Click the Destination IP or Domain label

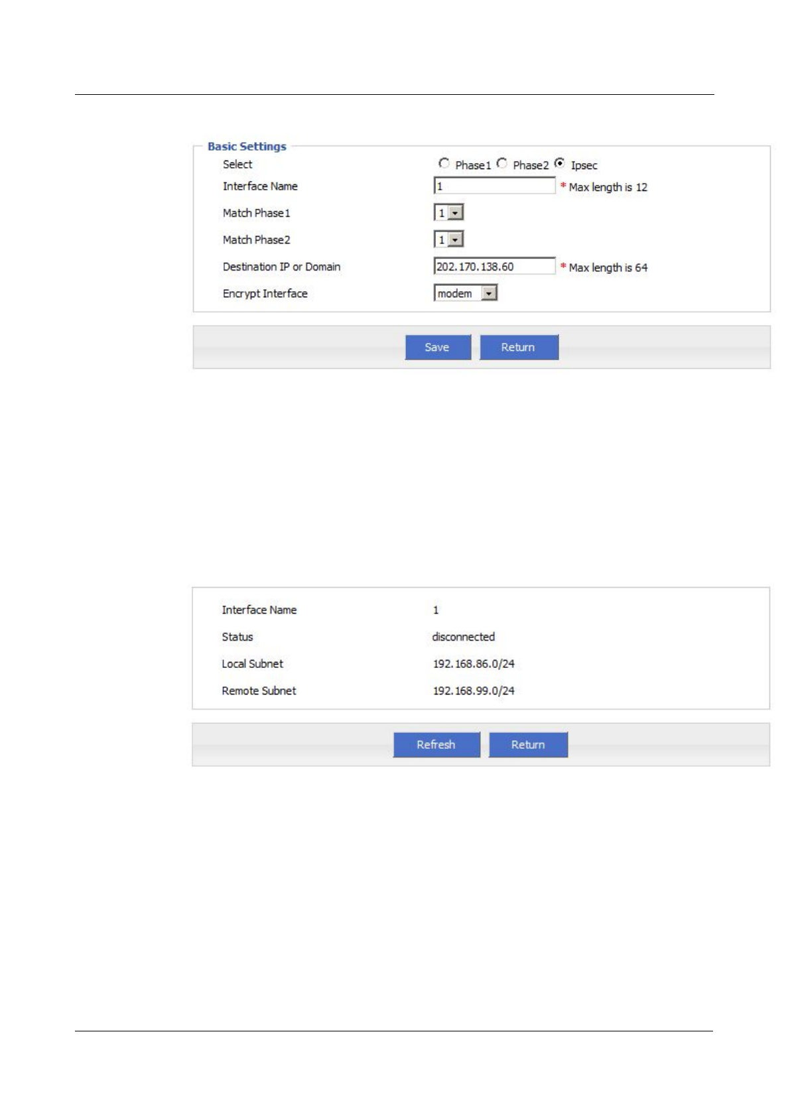[x=281, y=267]
